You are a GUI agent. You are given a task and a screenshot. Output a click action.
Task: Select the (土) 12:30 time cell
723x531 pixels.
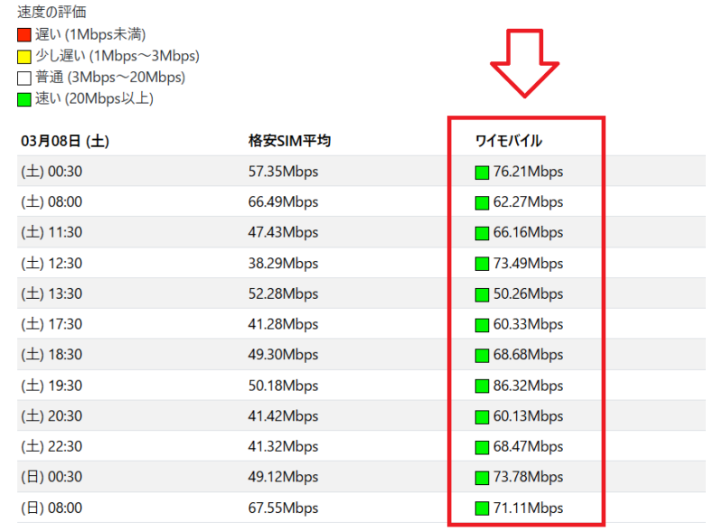coord(52,263)
